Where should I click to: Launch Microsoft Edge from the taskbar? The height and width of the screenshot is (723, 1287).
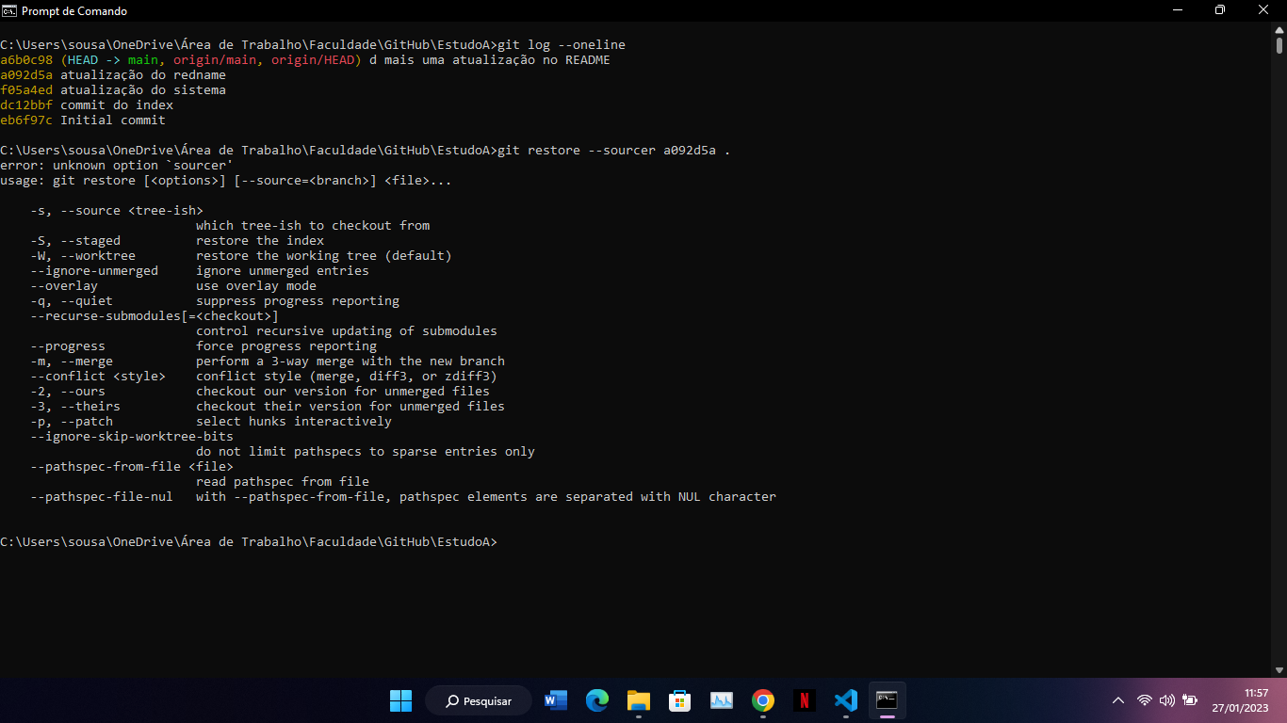point(597,700)
